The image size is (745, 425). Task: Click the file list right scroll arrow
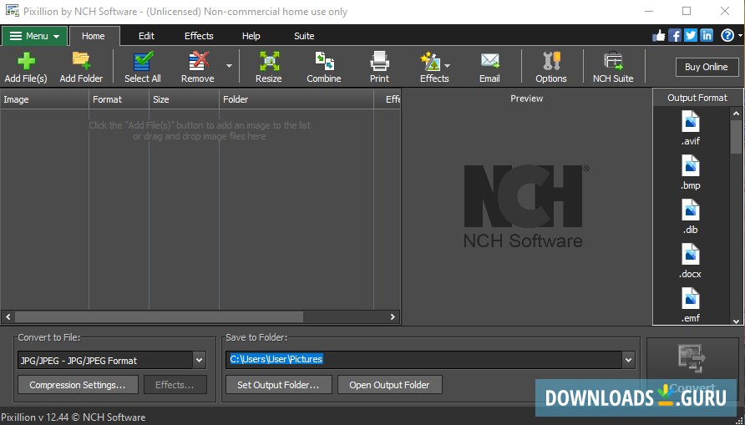point(393,316)
